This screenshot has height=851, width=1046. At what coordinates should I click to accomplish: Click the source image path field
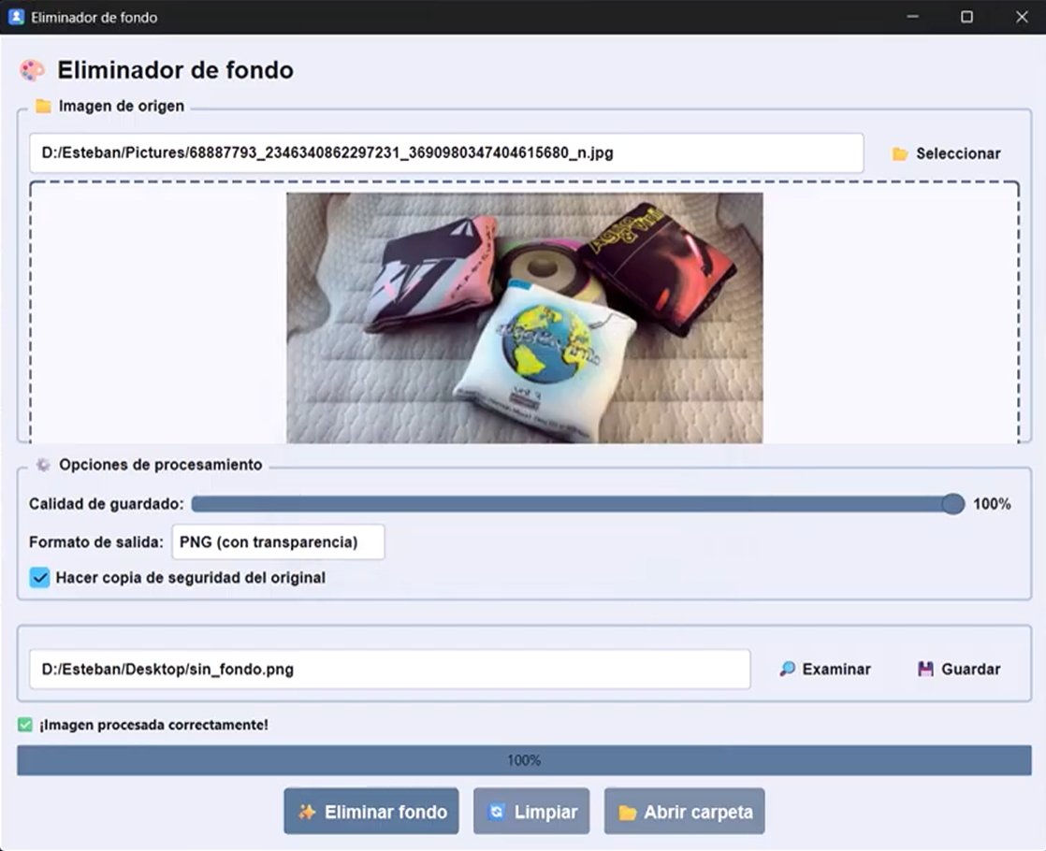(x=445, y=153)
